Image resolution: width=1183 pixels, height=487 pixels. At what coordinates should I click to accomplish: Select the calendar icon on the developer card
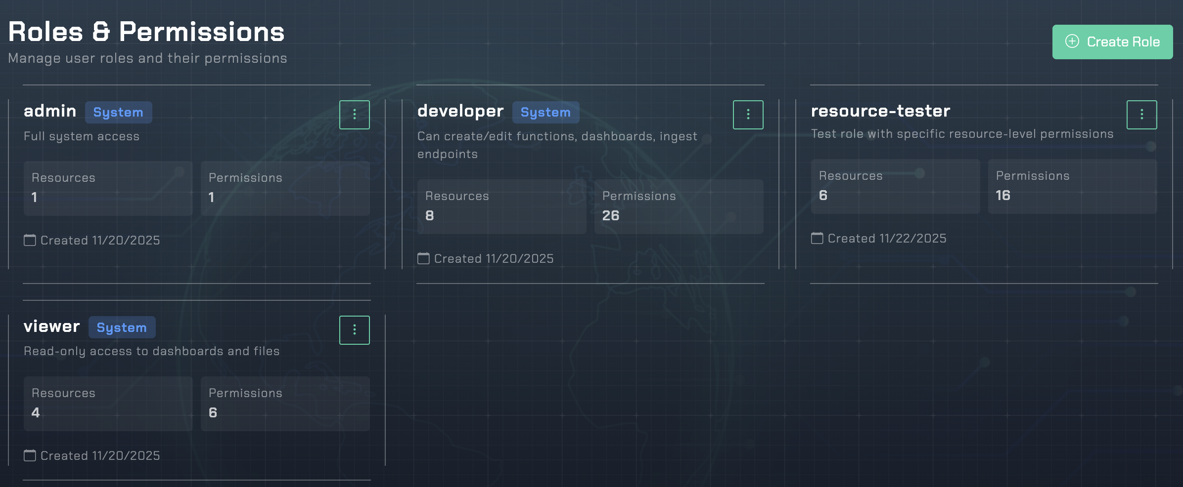pyautogui.click(x=423, y=258)
